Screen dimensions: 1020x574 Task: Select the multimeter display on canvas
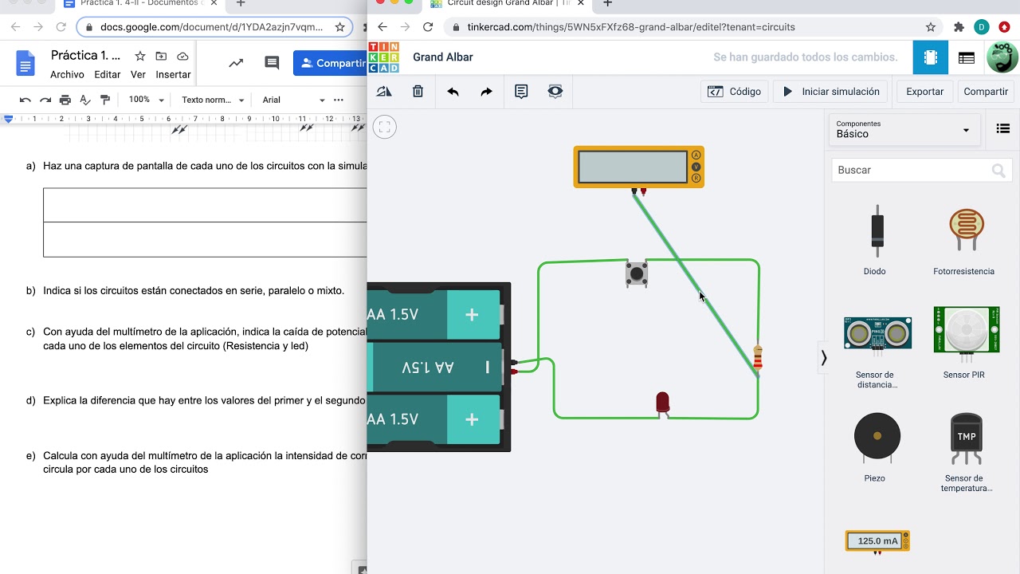[x=633, y=167]
